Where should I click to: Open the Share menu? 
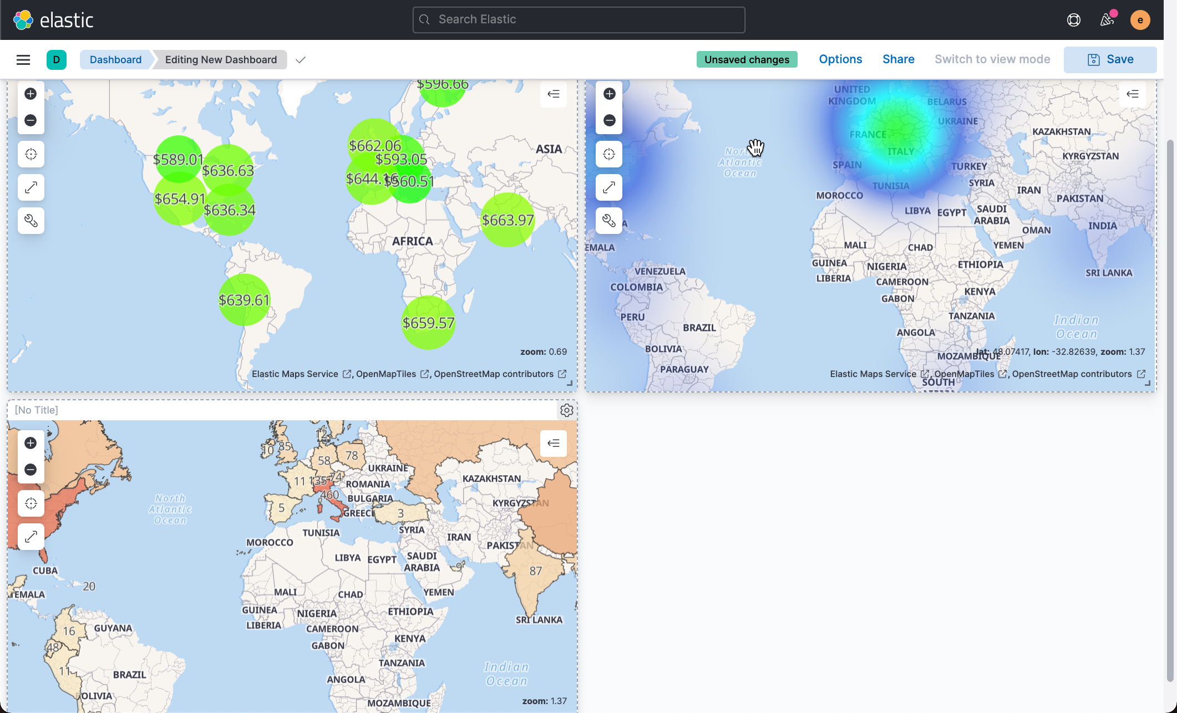[898, 59]
